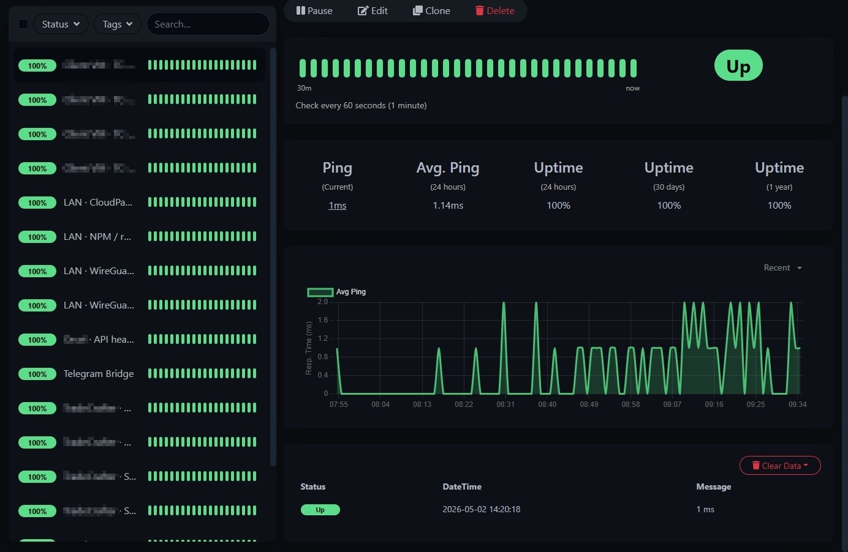Viewport: 848px width, 552px height.
Task: Select the Telegram Bridge monitor
Action: (139, 373)
